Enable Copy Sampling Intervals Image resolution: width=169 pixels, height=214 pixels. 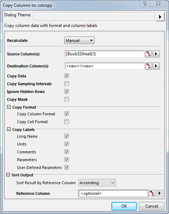point(66,84)
